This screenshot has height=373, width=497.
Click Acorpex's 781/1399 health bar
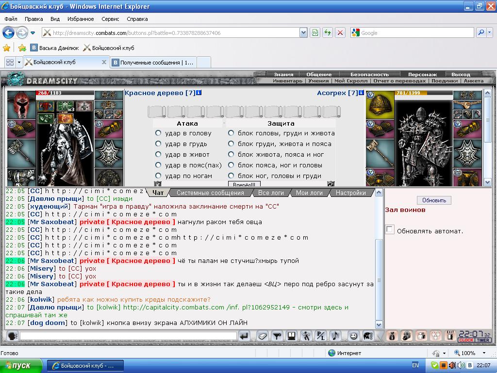coord(423,93)
